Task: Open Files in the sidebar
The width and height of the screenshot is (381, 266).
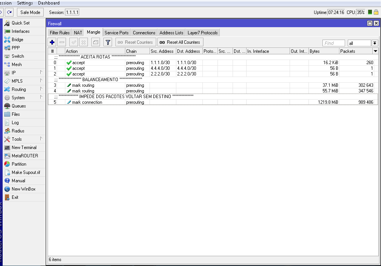Action: point(24,114)
